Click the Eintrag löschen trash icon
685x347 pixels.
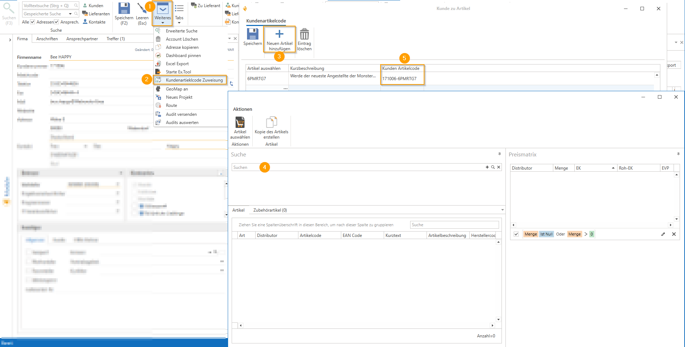pos(304,35)
